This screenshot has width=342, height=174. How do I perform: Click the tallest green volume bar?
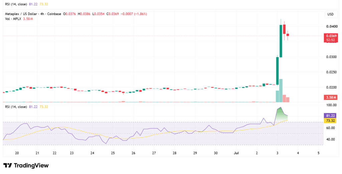click(281, 90)
